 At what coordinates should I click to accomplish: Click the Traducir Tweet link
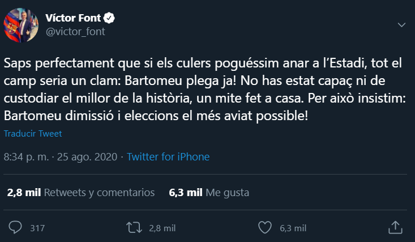(x=33, y=134)
